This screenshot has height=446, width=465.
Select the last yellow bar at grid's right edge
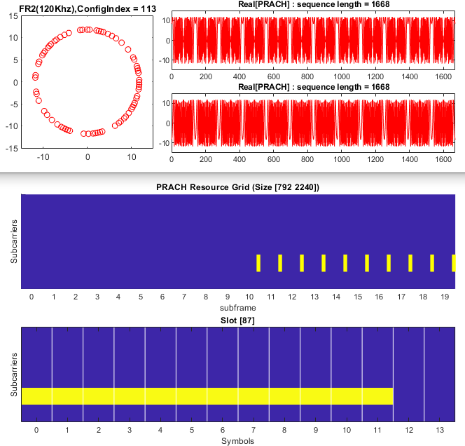pyautogui.click(x=454, y=263)
